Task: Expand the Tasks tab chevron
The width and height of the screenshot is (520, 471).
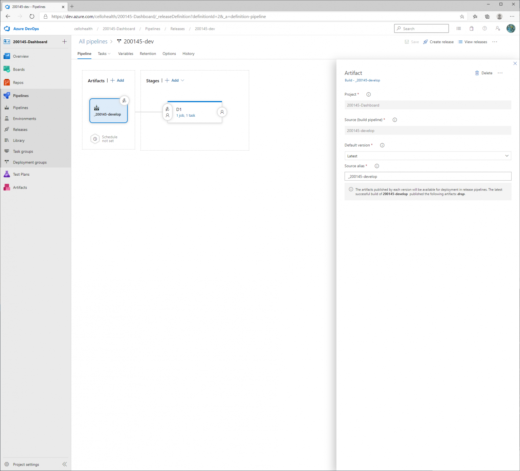Action: pos(109,54)
